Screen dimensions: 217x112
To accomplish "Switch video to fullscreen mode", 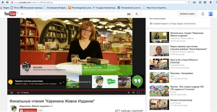I will 143,93.
